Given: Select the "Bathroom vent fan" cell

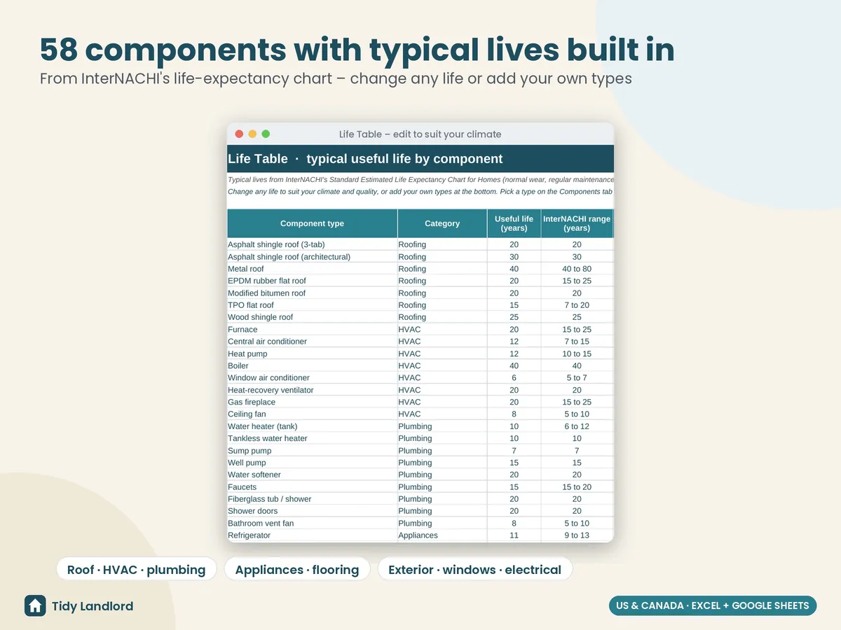Looking at the screenshot, I should point(313,524).
